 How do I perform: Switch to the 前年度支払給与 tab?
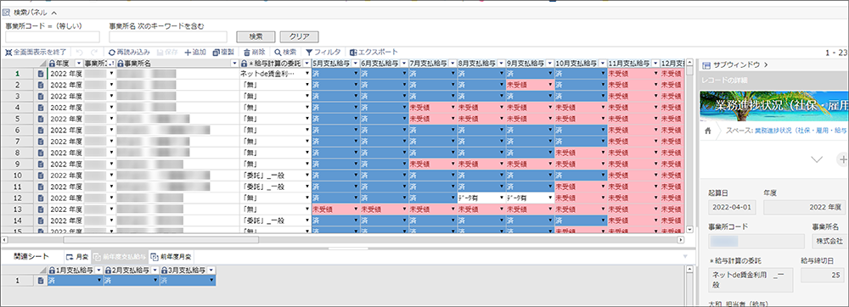pyautogui.click(x=119, y=256)
